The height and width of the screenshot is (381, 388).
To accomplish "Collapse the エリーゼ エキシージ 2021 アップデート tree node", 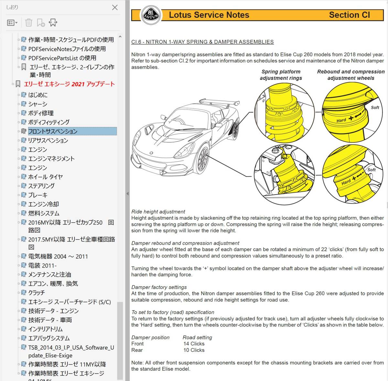I will pyautogui.click(x=13, y=84).
